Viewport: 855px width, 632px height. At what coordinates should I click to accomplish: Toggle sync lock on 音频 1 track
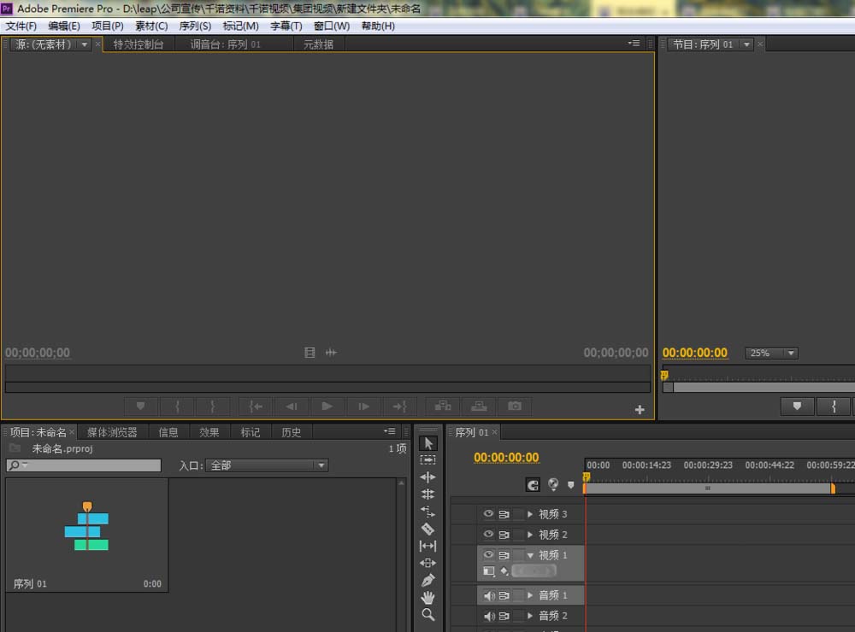click(x=504, y=595)
